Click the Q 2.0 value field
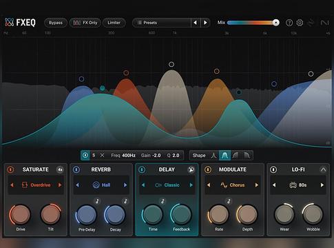 click(173, 156)
